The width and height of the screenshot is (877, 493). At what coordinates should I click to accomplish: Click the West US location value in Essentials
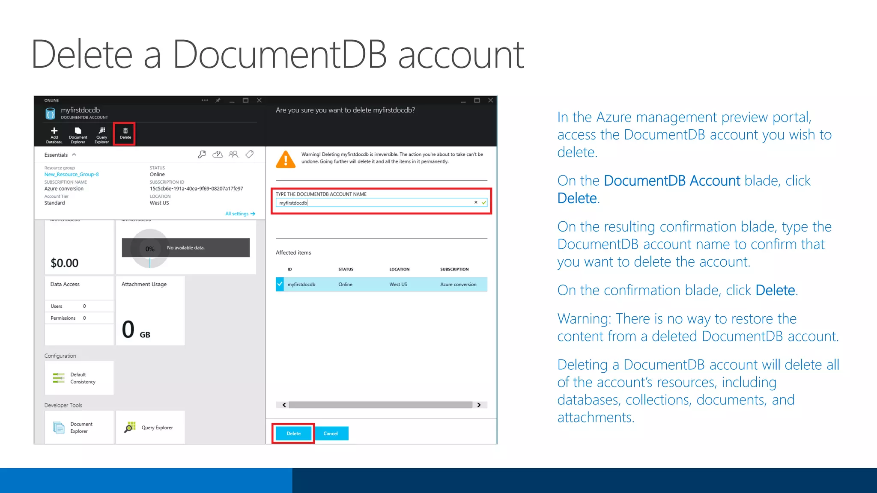(x=159, y=203)
